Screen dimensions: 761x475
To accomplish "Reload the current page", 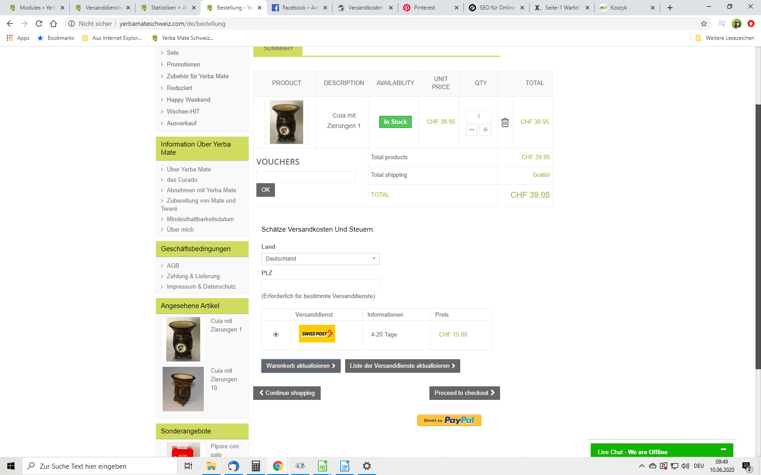I will (x=39, y=24).
